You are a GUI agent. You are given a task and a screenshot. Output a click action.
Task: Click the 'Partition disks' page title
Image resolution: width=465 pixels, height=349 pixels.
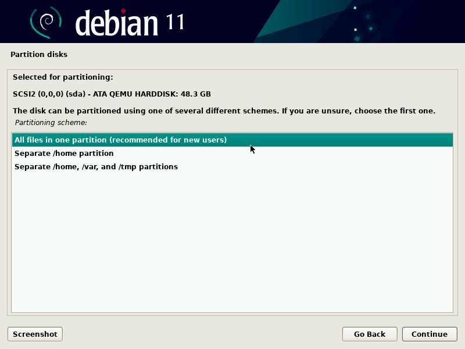pyautogui.click(x=39, y=54)
